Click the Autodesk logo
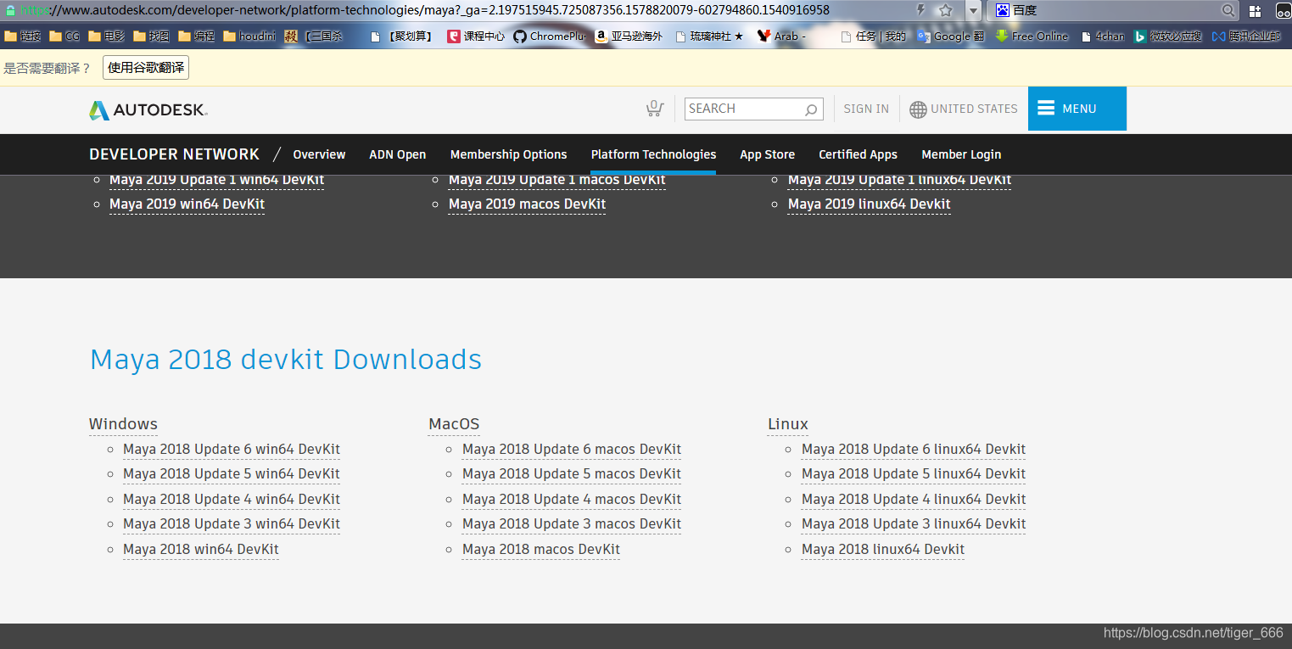Image resolution: width=1292 pixels, height=649 pixels. coord(148,109)
